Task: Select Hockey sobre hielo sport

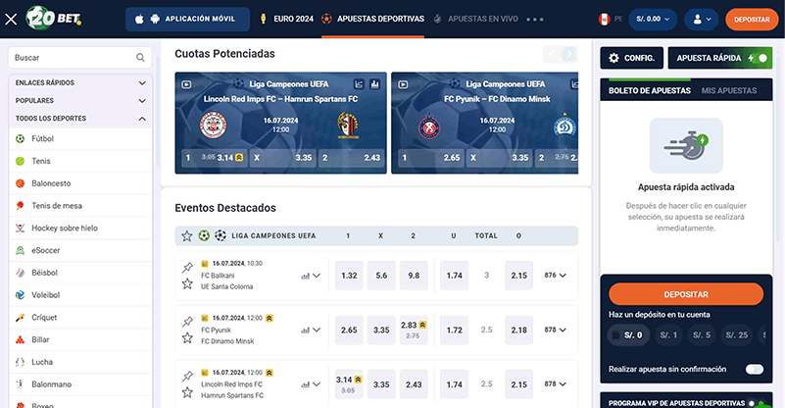Action: tap(80, 229)
